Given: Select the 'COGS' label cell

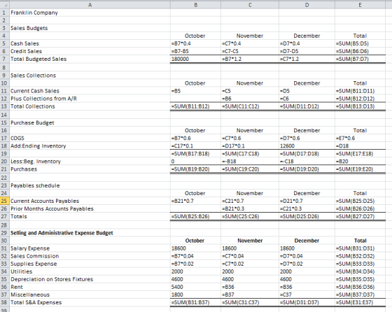Looking at the screenshot, I should point(90,138).
